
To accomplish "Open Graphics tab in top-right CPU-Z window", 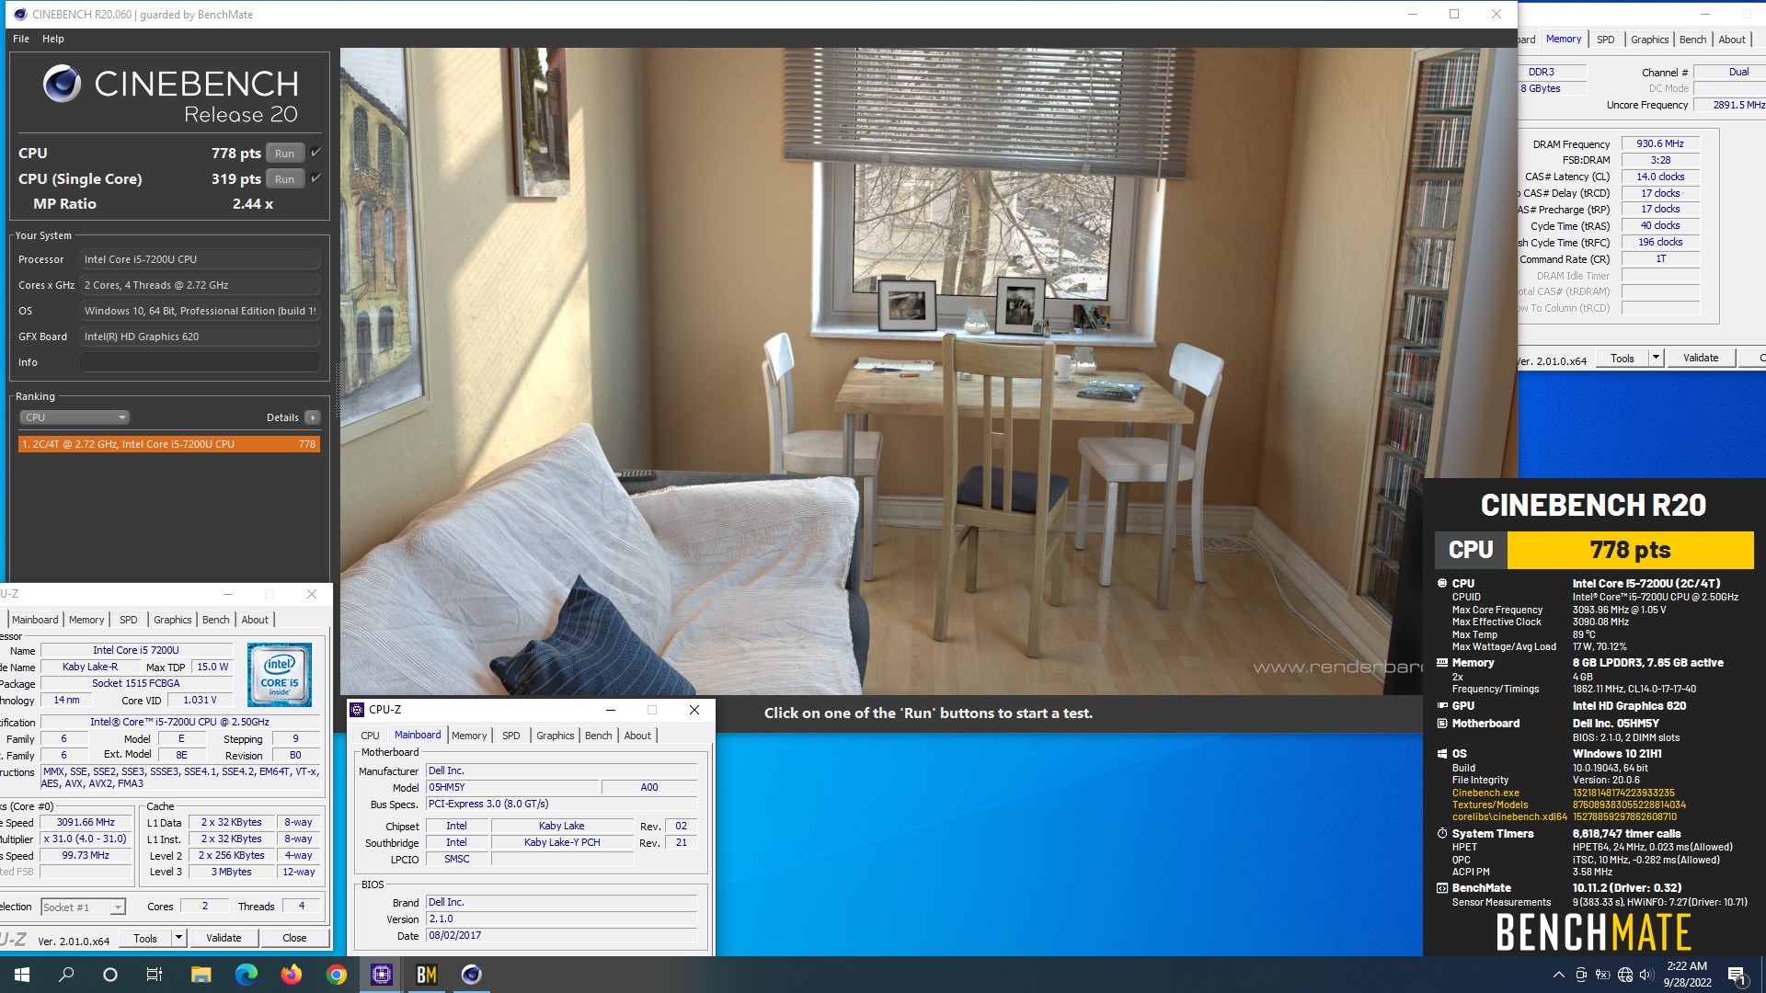I will pyautogui.click(x=1649, y=40).
